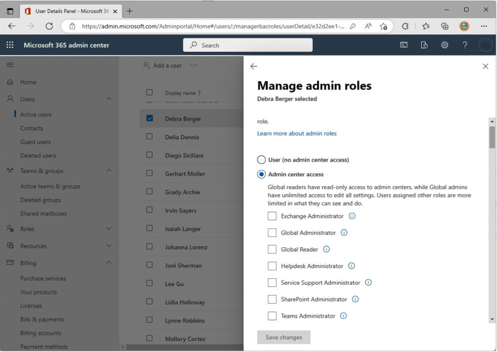This screenshot has height=352, width=497.
Task: Check the Service Support Administrator checkbox
Action: click(x=272, y=282)
